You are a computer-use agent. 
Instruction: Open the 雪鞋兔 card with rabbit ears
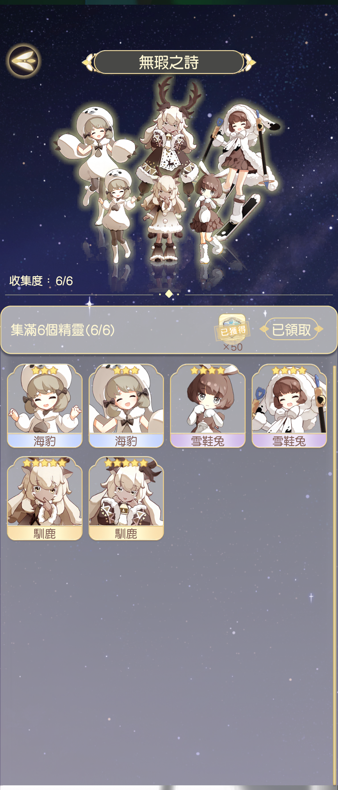[208, 406]
